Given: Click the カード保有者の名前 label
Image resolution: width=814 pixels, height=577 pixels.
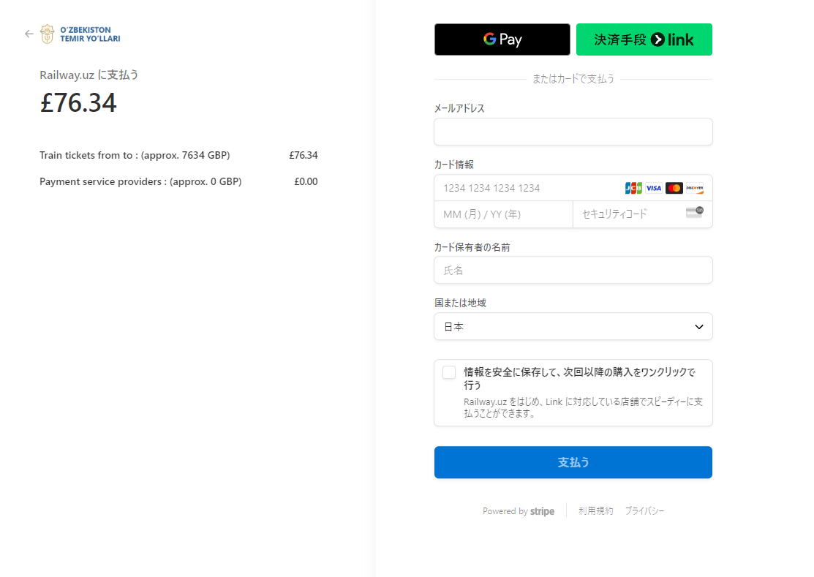Looking at the screenshot, I should click(472, 247).
